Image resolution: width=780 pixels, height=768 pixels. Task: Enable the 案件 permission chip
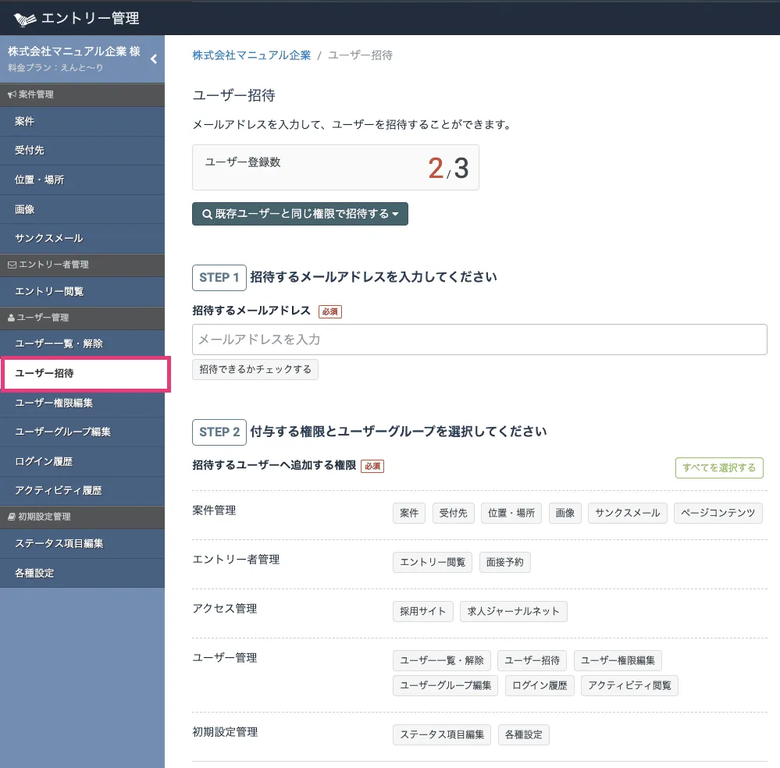(408, 513)
